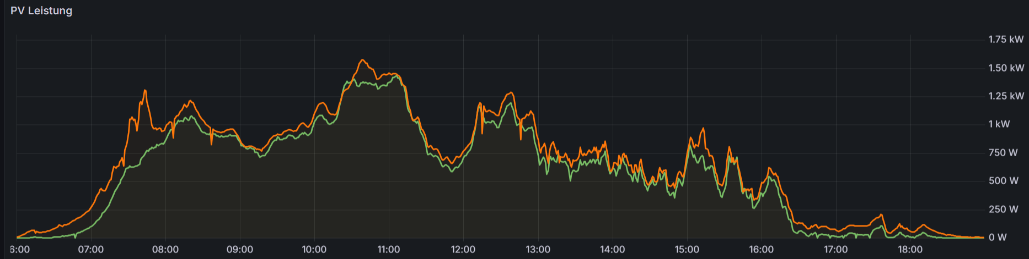Click the orange line's highest peak before 11:00
This screenshot has width=1029, height=259.
[362, 60]
